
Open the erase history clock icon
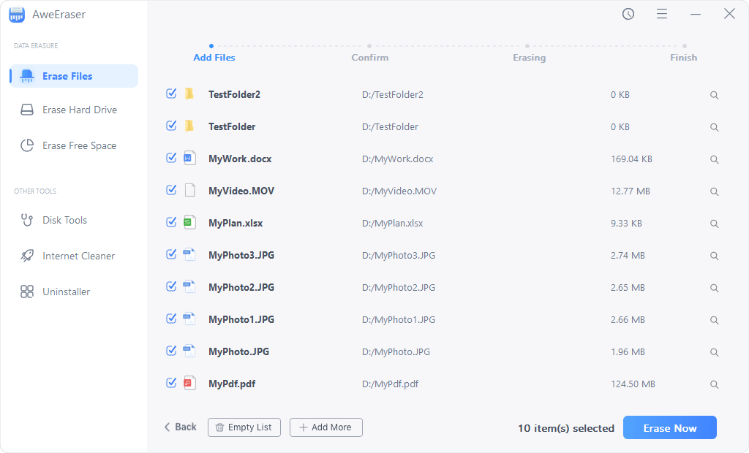(628, 14)
